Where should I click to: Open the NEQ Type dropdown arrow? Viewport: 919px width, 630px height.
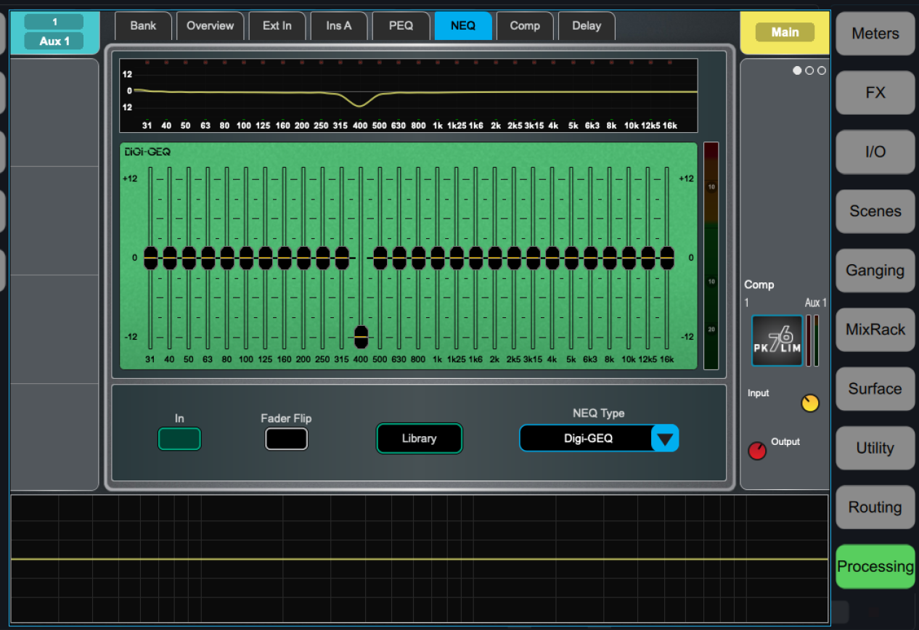[x=665, y=438]
